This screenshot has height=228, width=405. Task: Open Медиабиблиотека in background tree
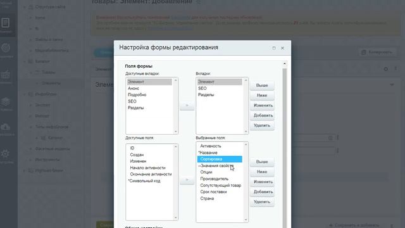point(52,51)
